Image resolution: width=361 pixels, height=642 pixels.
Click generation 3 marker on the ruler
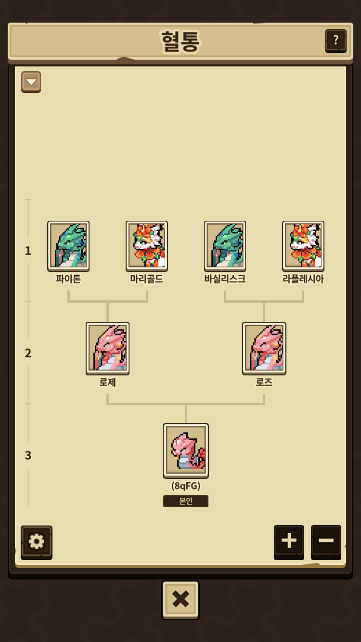(x=28, y=455)
